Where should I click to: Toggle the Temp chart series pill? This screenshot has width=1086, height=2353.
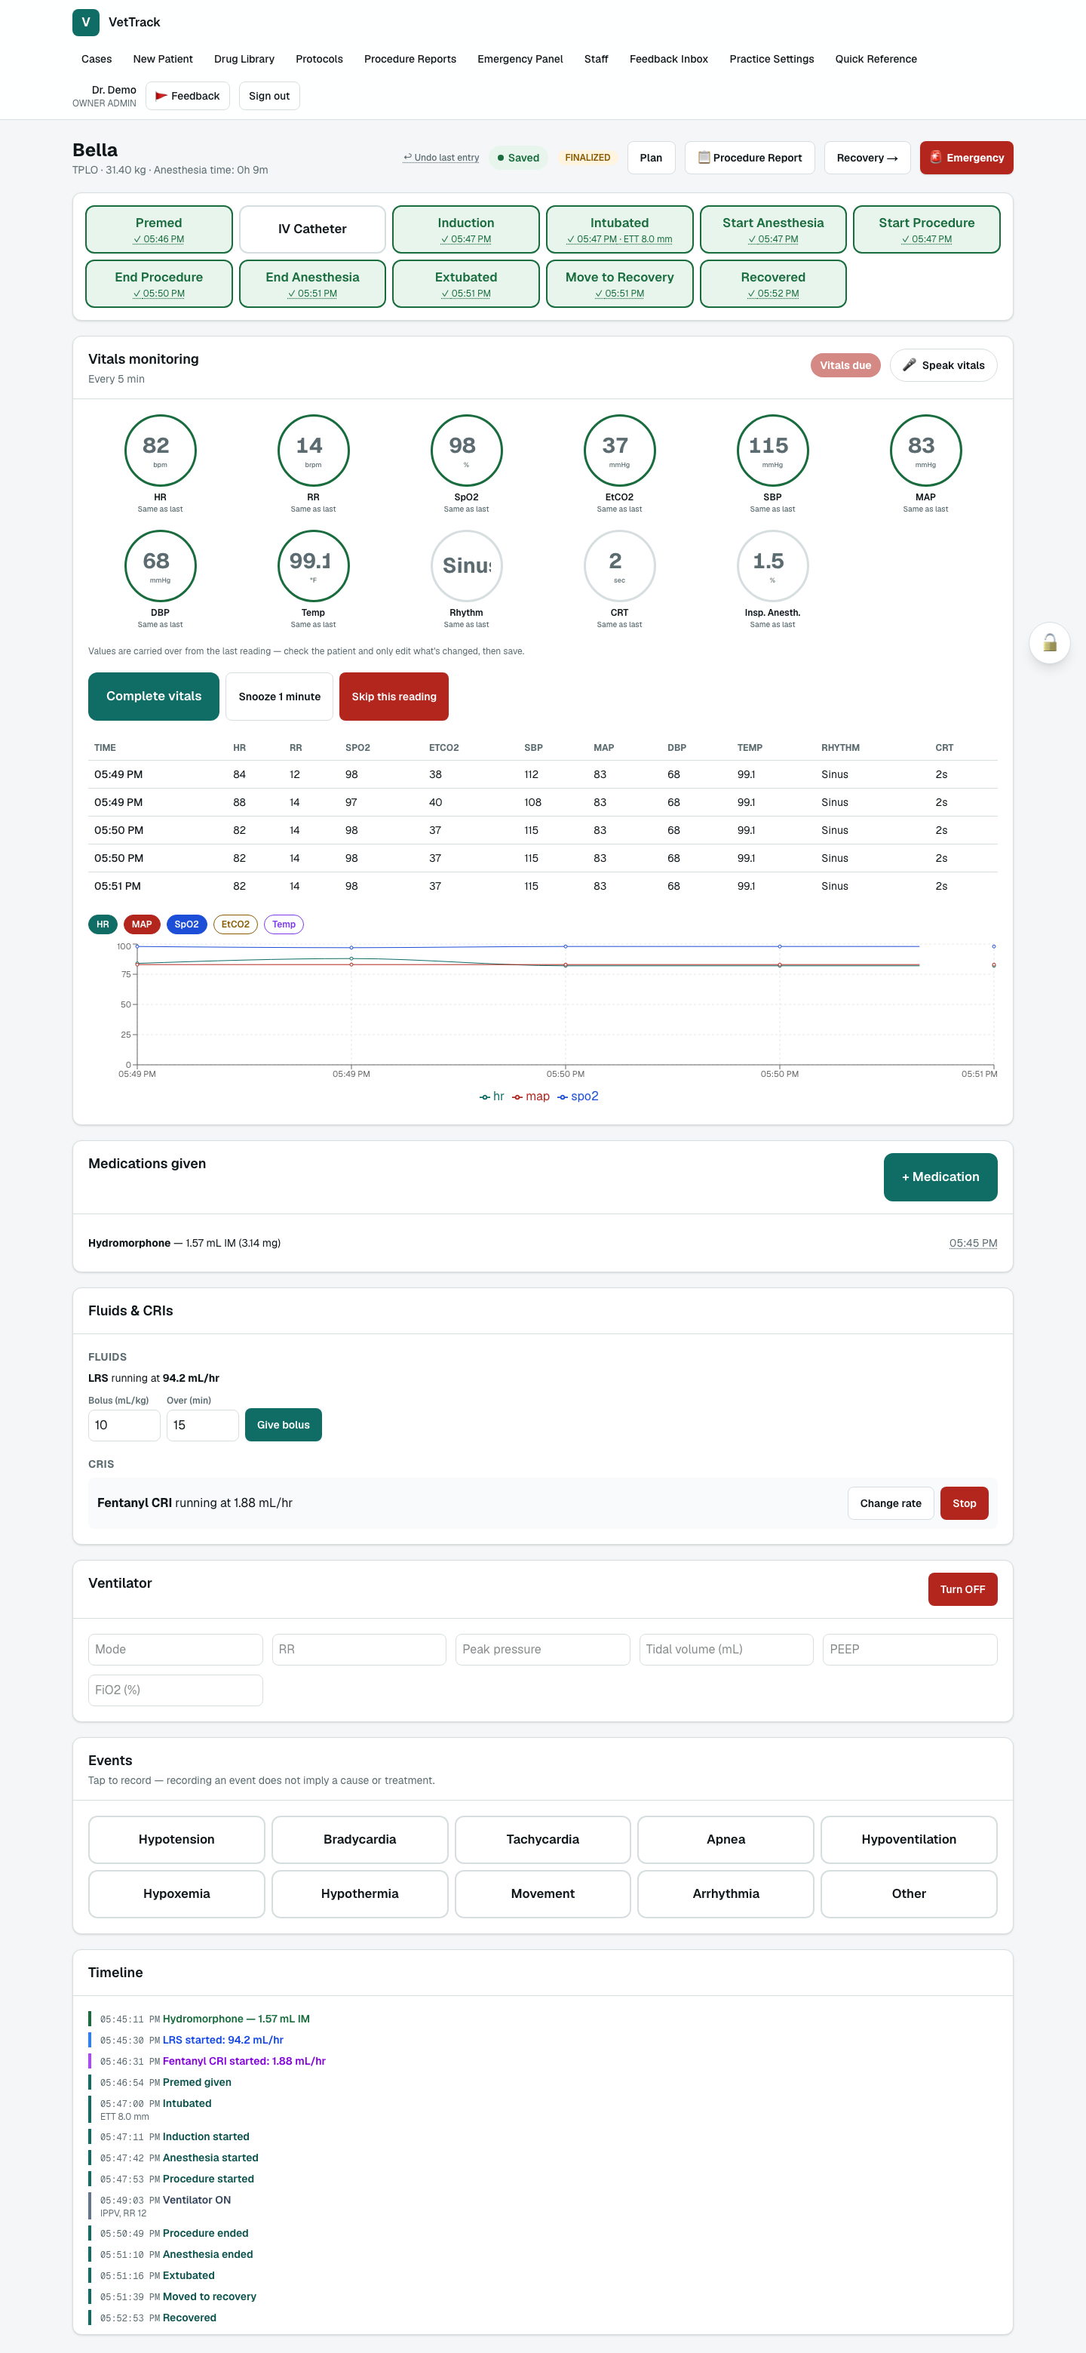click(x=284, y=924)
